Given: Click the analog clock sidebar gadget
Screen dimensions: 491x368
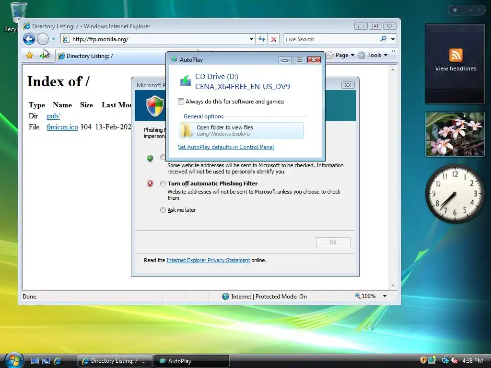Looking at the screenshot, I should click(x=455, y=194).
